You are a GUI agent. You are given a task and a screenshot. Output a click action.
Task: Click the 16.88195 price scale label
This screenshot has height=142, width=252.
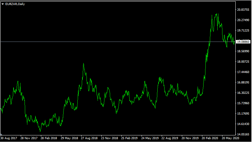pos(243,82)
